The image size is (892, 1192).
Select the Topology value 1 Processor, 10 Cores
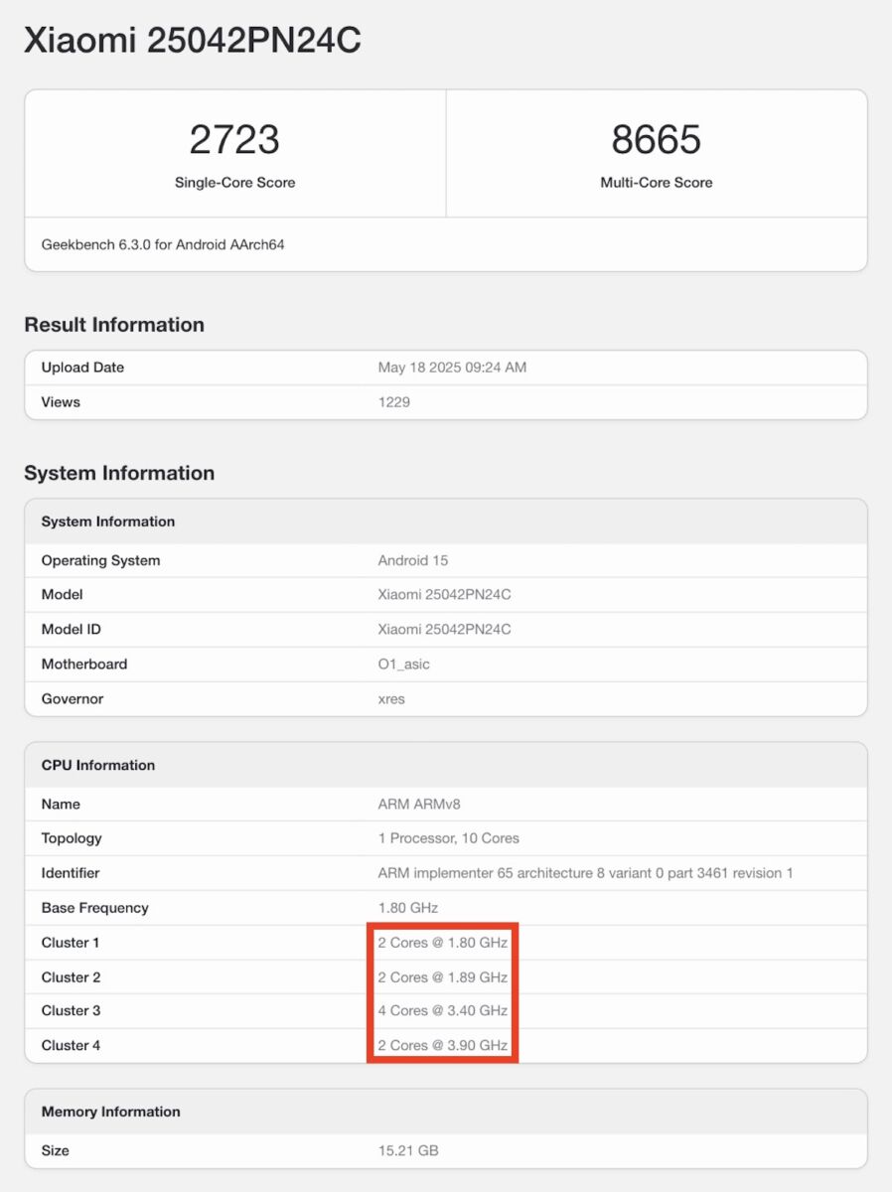(x=448, y=838)
